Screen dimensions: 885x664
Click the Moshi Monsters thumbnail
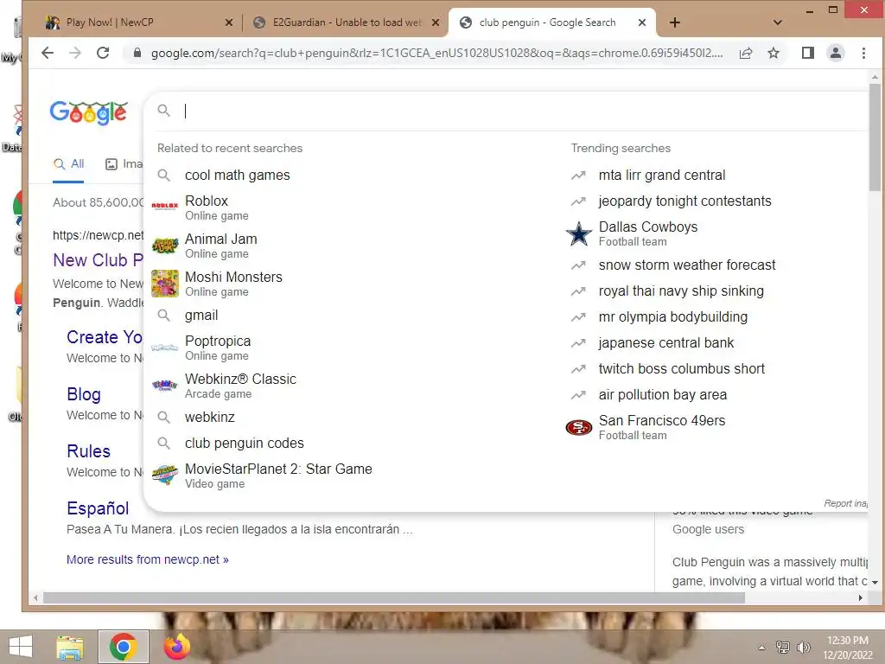165,284
